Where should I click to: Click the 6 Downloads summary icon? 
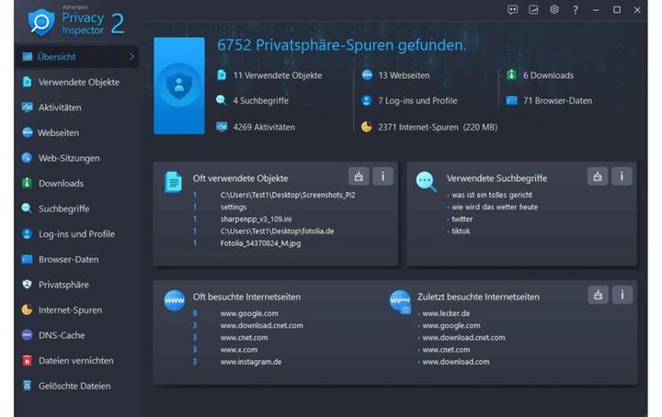pyautogui.click(x=511, y=75)
